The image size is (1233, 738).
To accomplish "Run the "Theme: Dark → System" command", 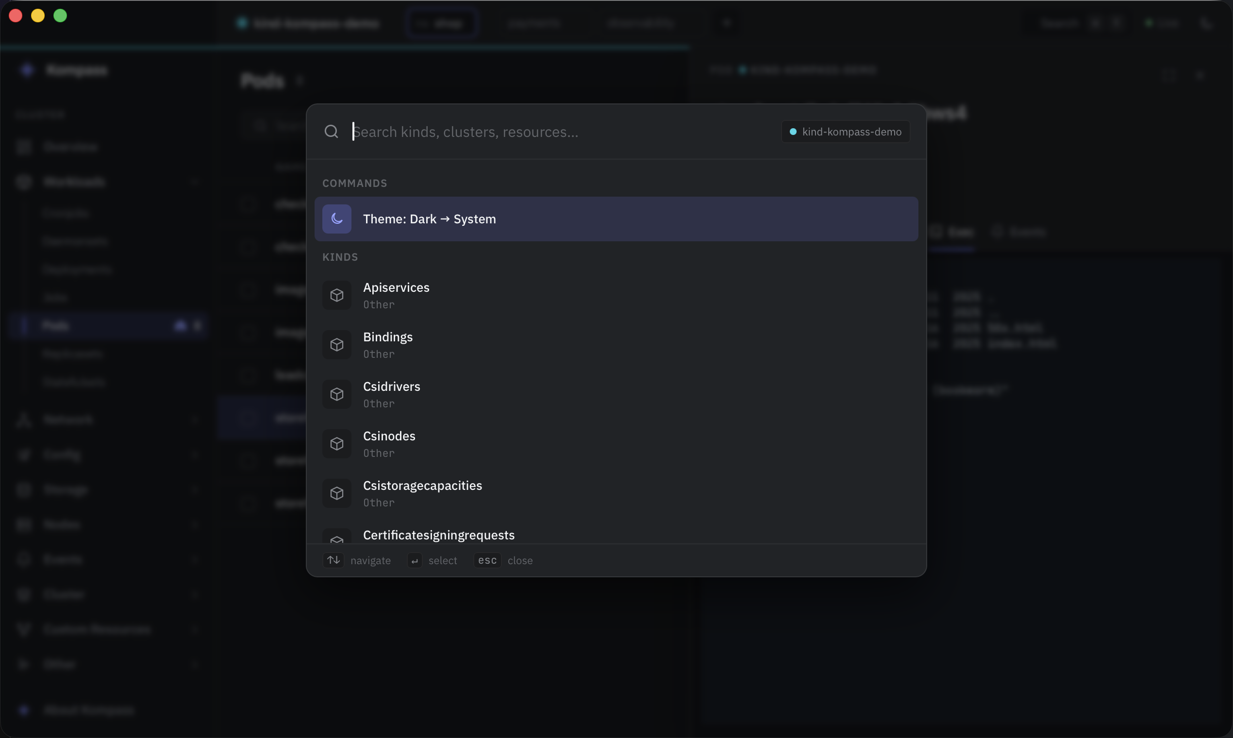I will tap(616, 219).
